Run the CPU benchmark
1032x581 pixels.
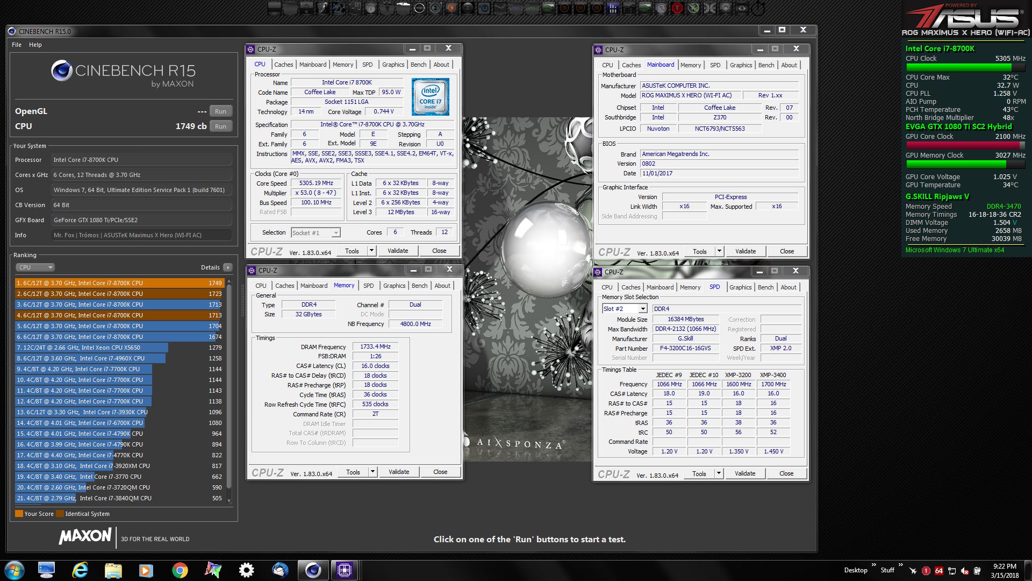tap(220, 126)
